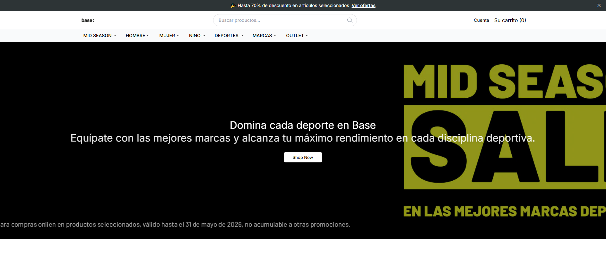Open the NIÑO category
The height and width of the screenshot is (262, 606).
195,36
